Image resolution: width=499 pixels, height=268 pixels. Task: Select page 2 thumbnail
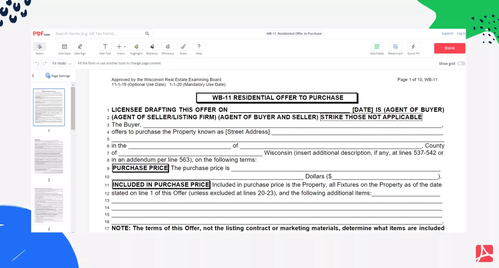pyautogui.click(x=49, y=156)
